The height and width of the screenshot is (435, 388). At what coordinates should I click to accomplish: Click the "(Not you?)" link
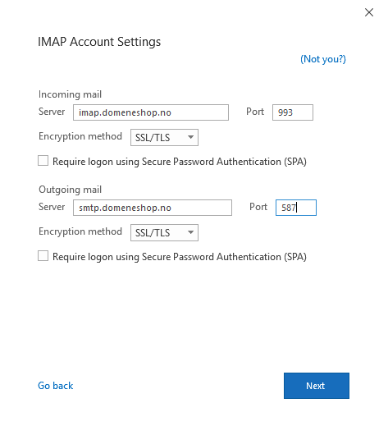(x=323, y=59)
